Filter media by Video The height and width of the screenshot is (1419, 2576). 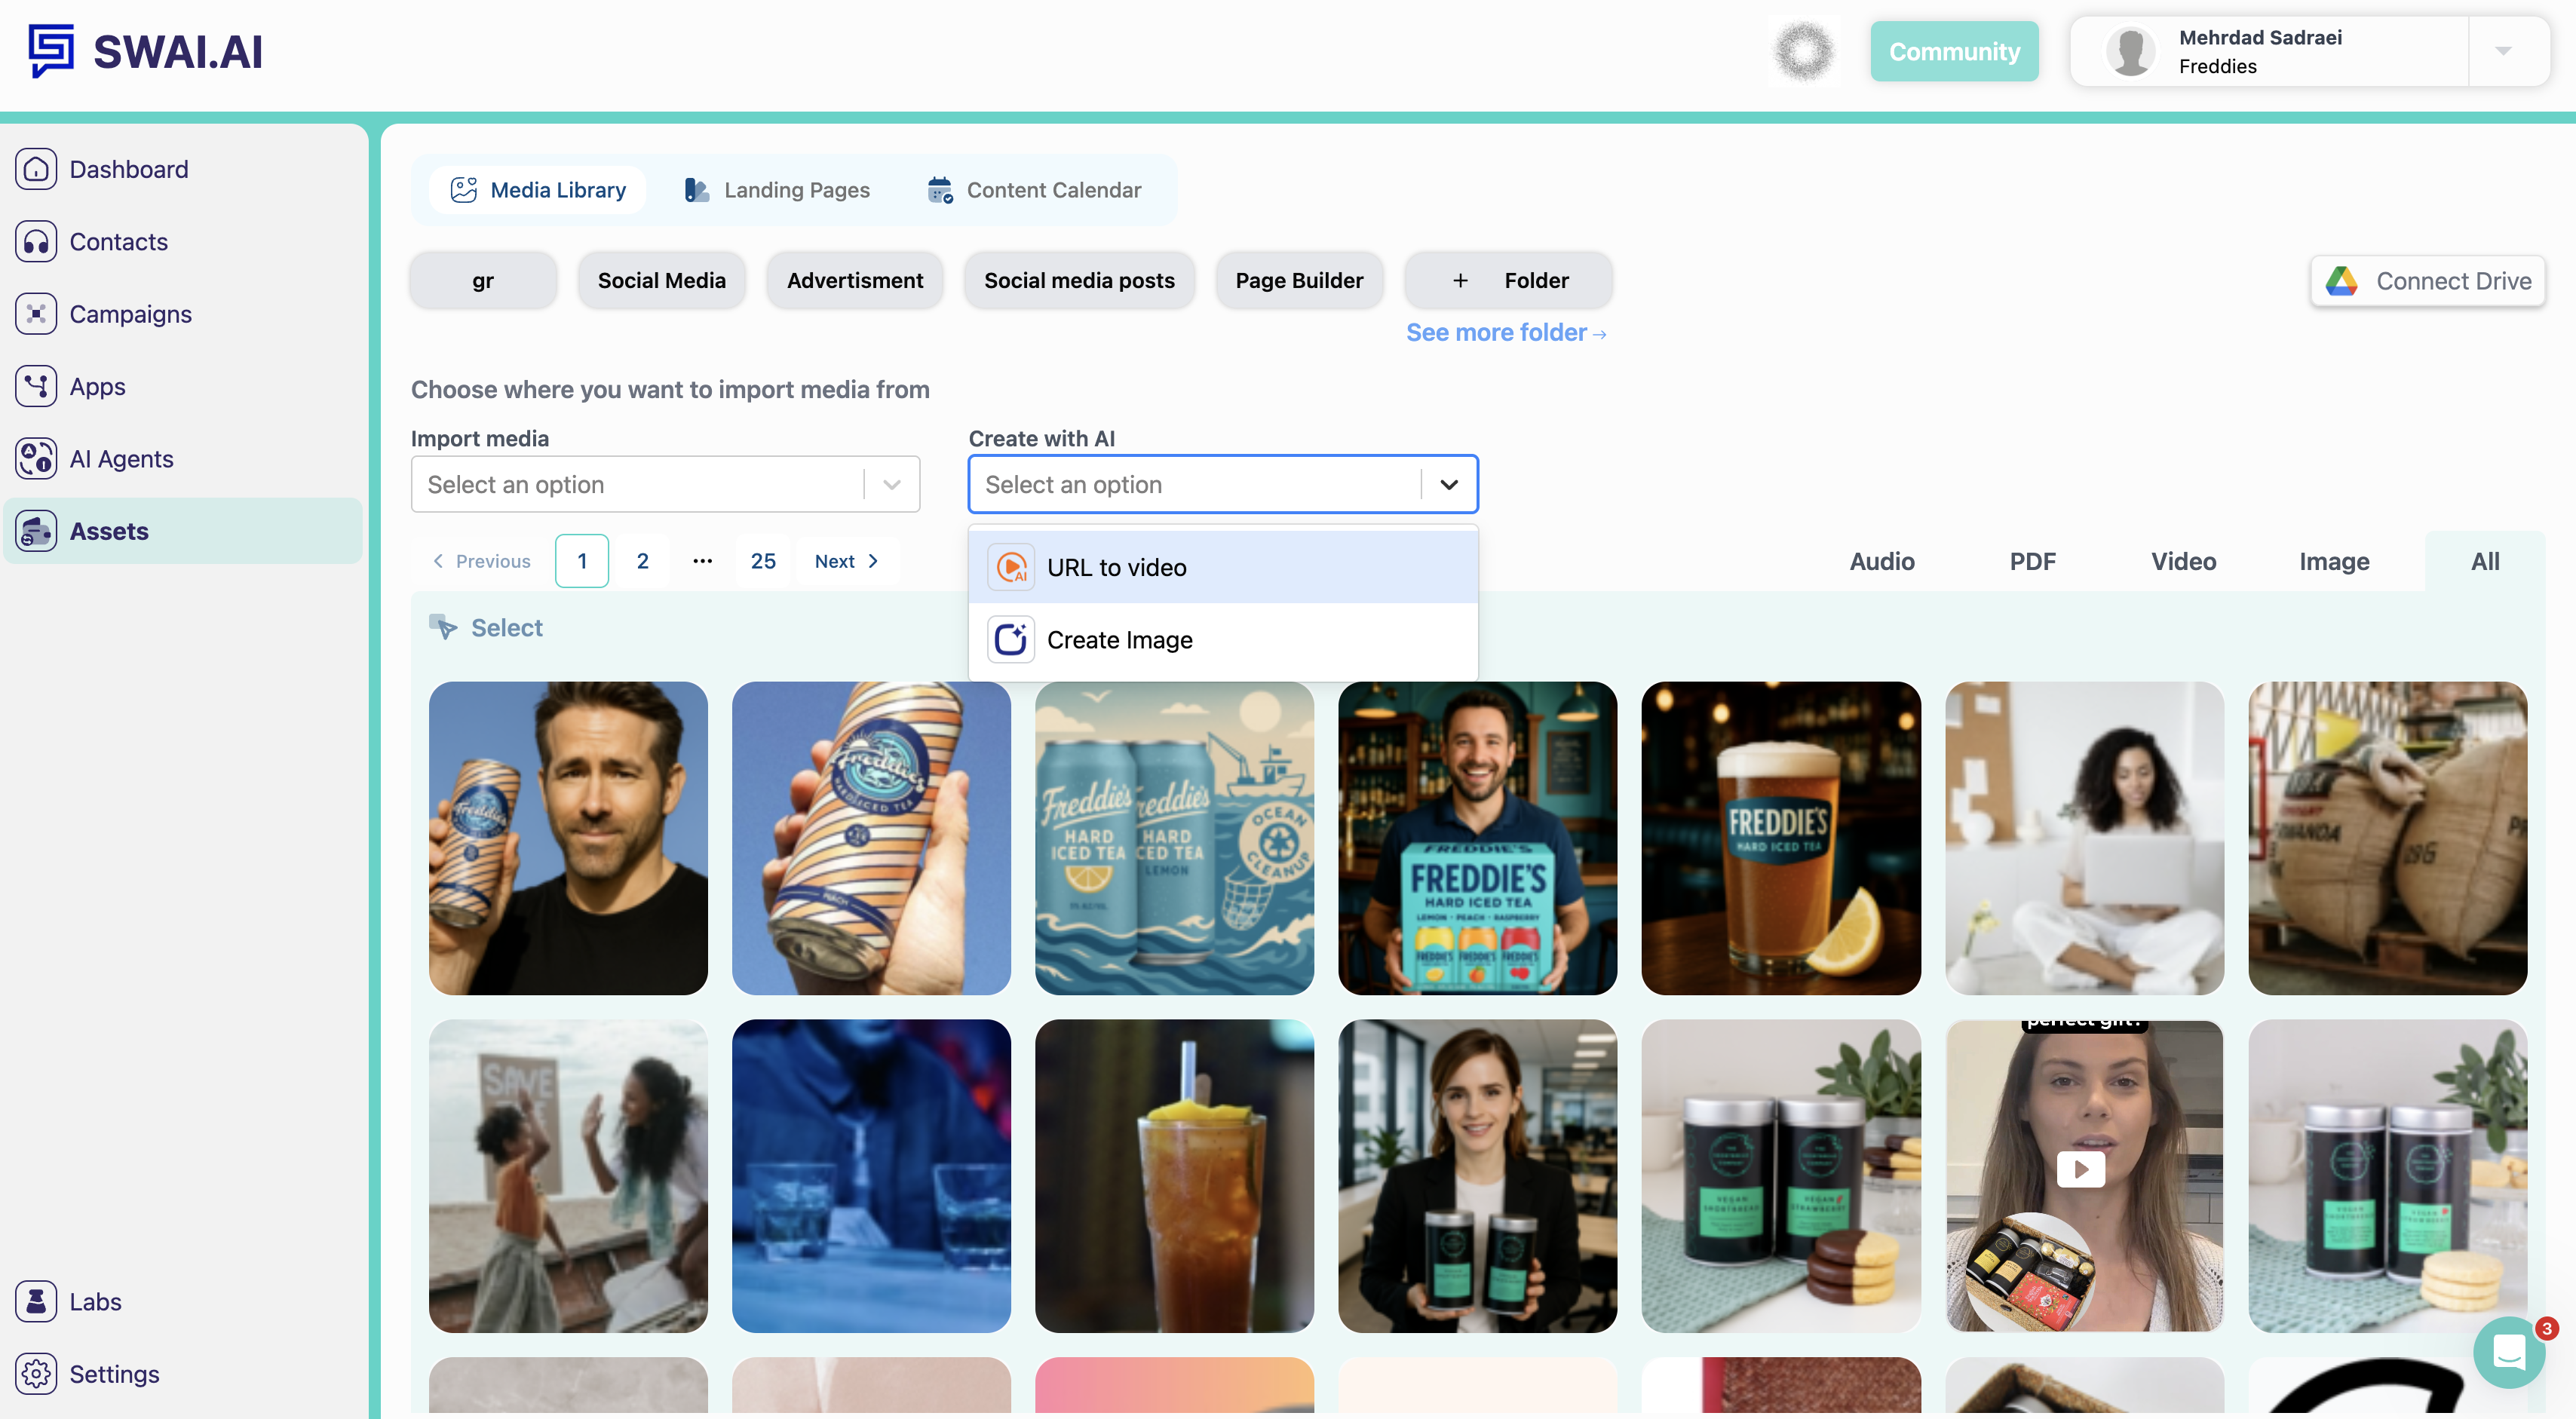tap(2184, 561)
